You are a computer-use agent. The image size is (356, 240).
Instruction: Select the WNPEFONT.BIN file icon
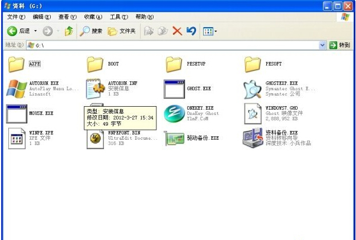[96, 139]
